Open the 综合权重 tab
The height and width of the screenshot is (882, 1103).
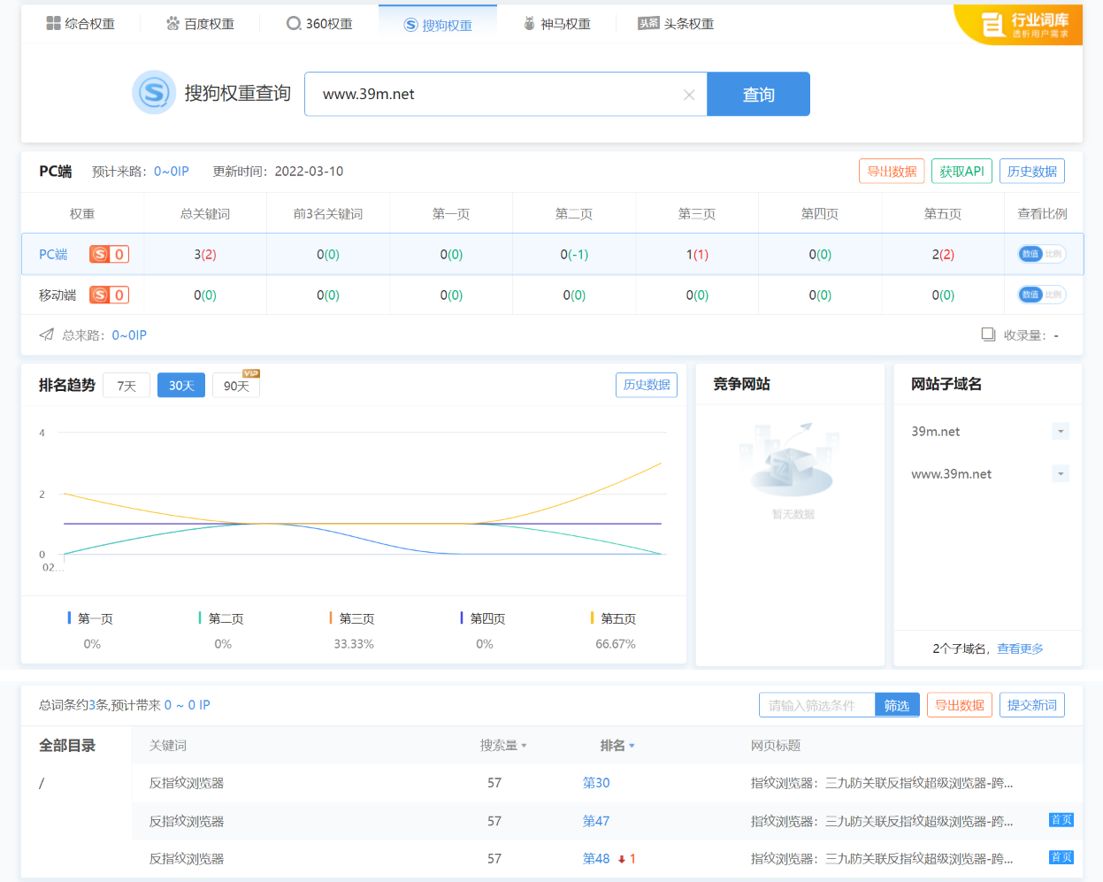[x=80, y=24]
